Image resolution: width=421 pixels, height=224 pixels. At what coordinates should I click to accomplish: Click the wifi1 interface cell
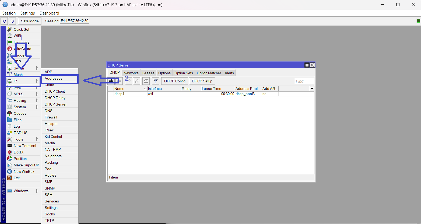[x=164, y=94]
